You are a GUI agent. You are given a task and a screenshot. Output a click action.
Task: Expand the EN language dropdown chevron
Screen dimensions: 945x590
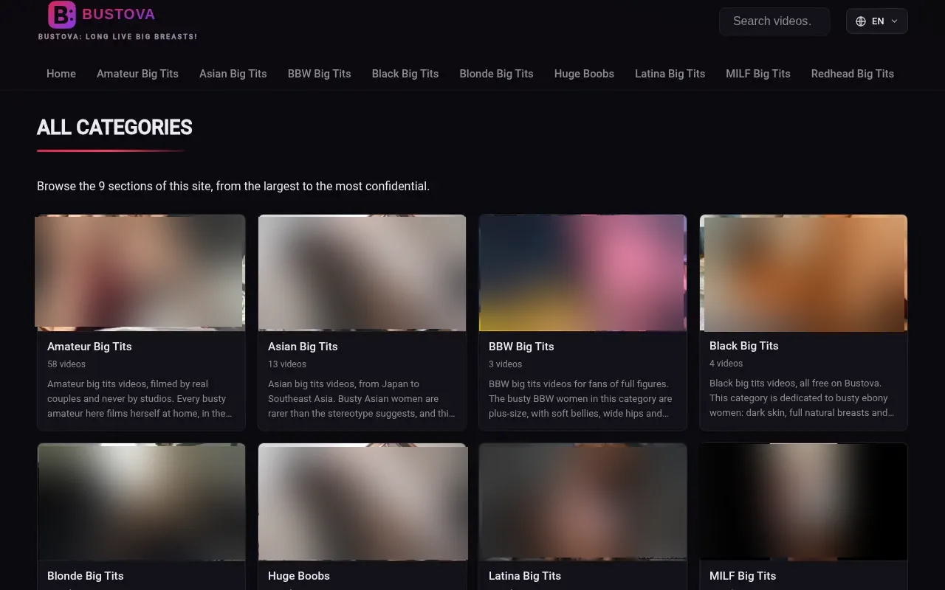tap(895, 21)
